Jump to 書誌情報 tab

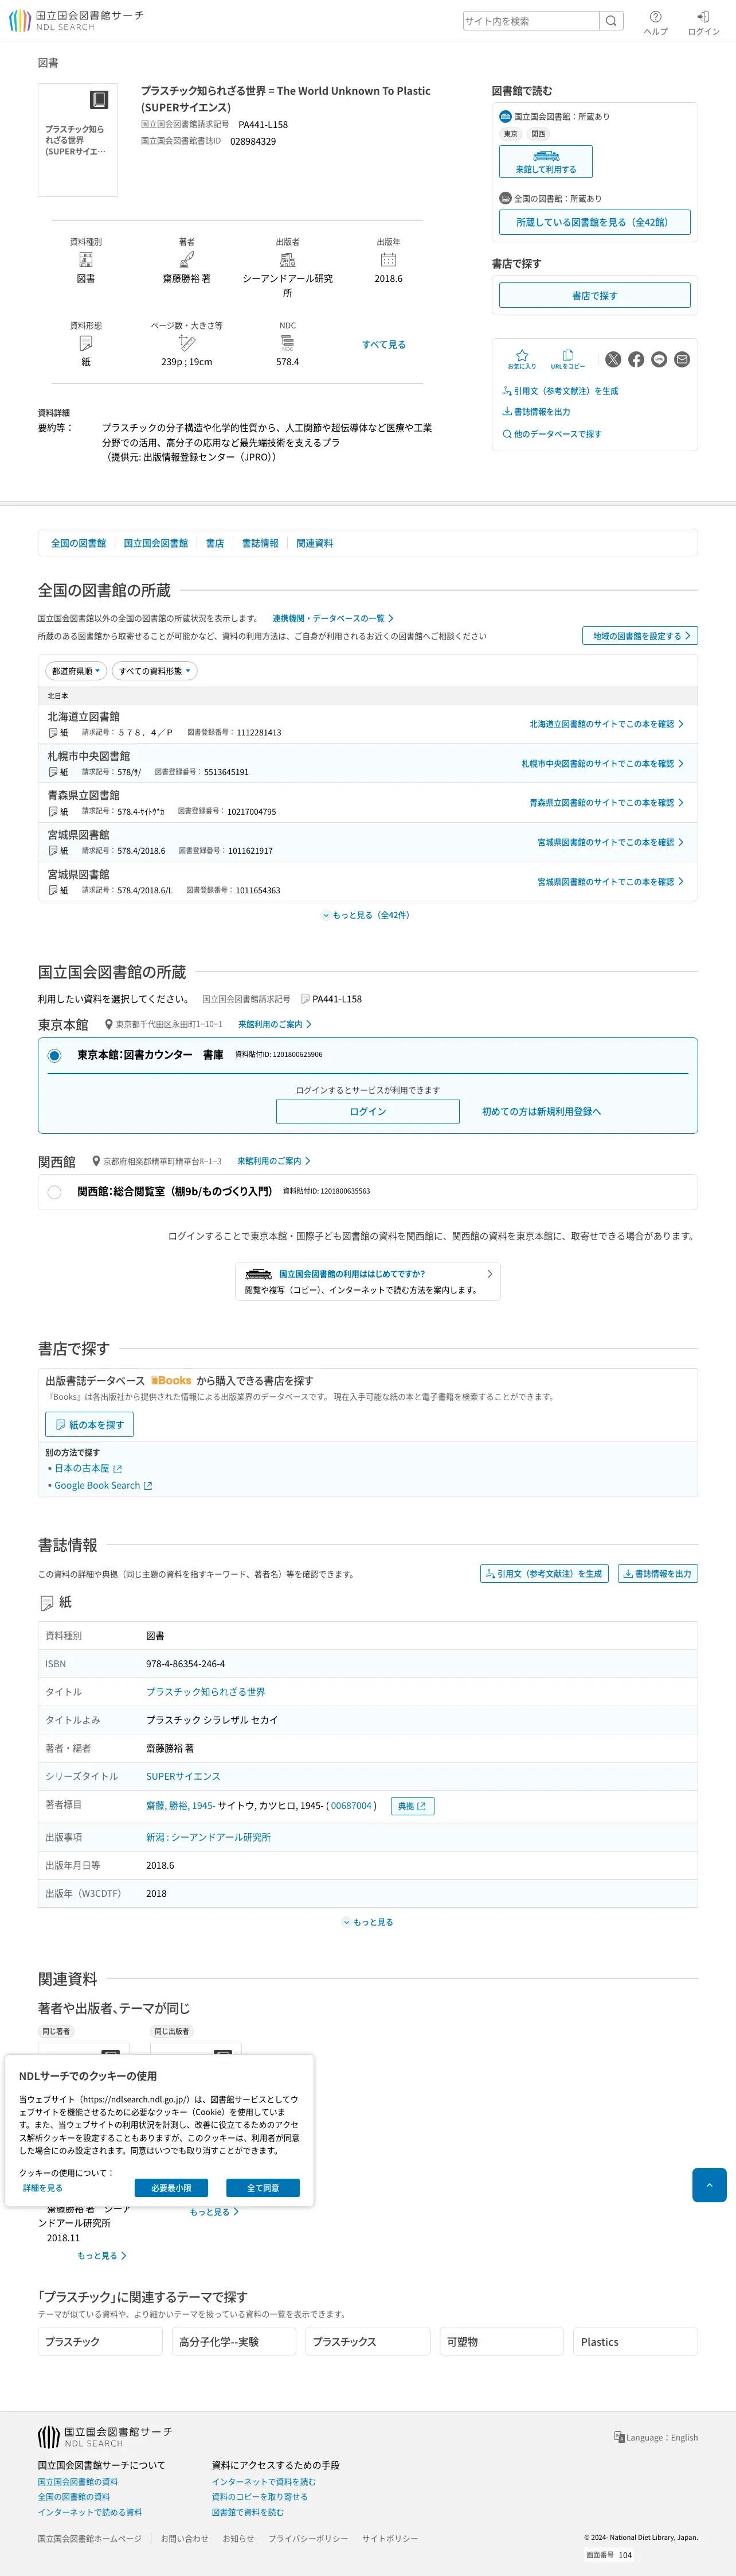[x=261, y=543]
